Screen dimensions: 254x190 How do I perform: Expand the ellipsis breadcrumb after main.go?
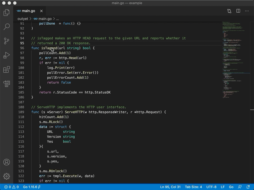coord(57,19)
